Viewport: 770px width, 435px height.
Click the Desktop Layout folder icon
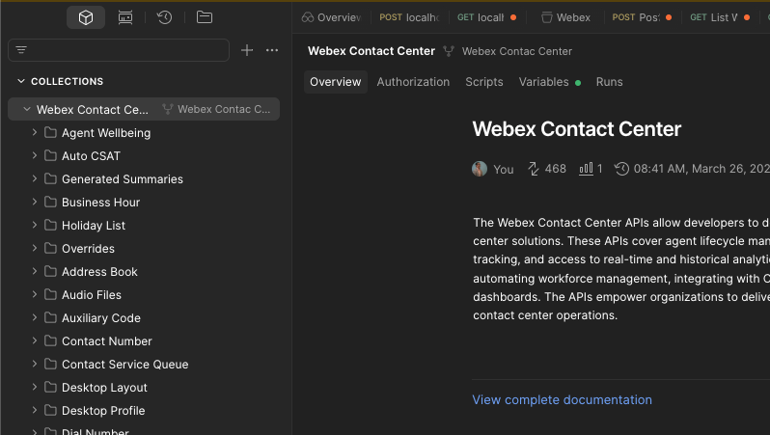tap(50, 387)
